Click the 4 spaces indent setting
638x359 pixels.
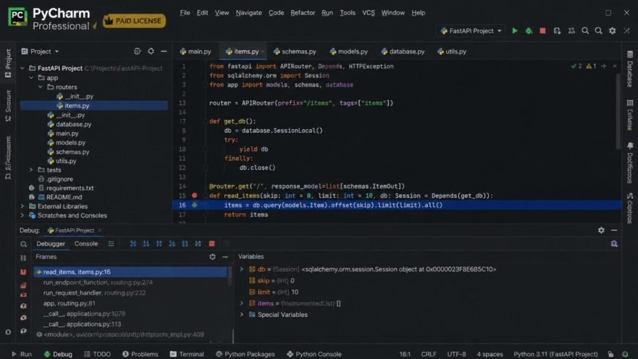coord(490,354)
